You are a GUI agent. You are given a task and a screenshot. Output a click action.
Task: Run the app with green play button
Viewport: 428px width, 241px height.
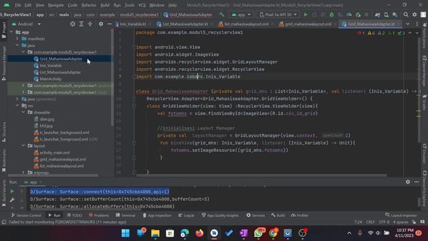coord(306,15)
